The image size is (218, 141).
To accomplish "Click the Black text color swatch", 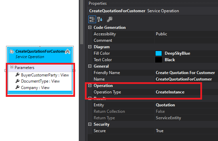I will pyautogui.click(x=159, y=60).
